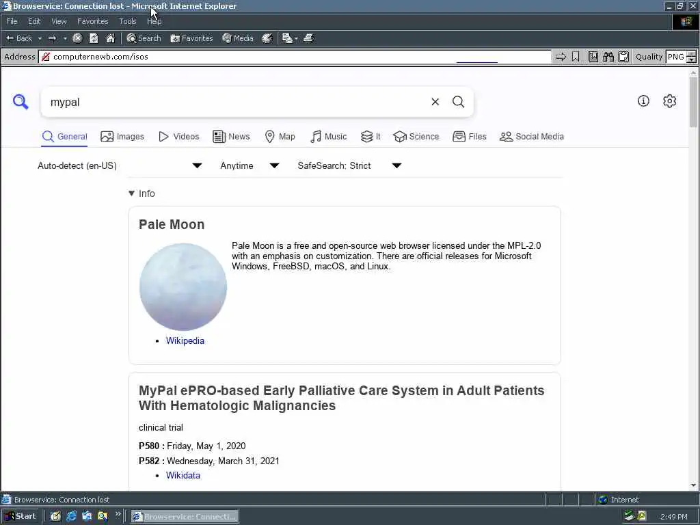The image size is (700, 525).
Task: Switch to the It tab
Action: pos(371,137)
